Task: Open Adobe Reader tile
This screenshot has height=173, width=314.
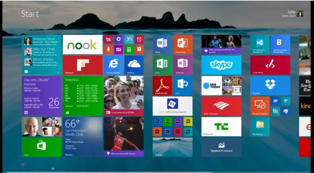Action: point(162,85)
